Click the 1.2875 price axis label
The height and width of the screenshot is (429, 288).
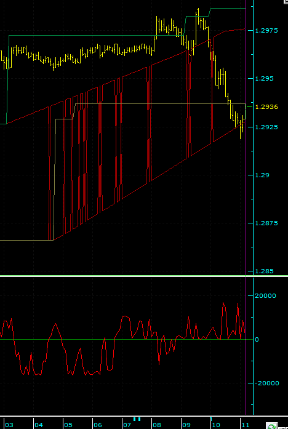[x=266, y=223]
